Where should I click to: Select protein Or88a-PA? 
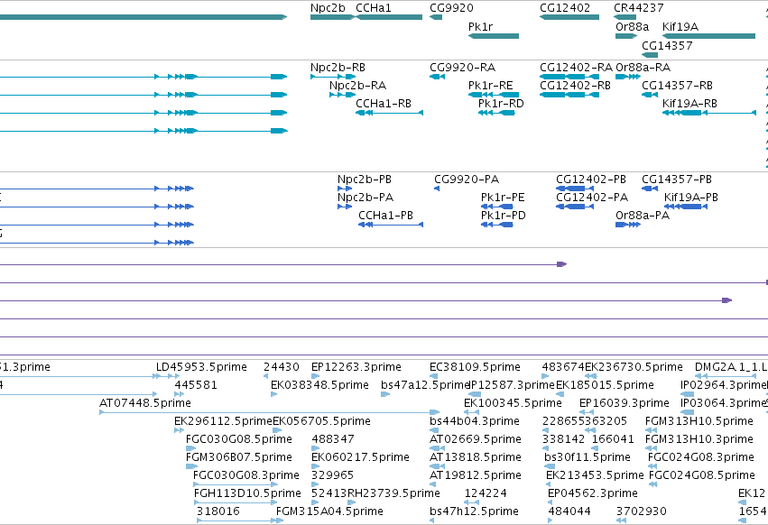coord(628,225)
